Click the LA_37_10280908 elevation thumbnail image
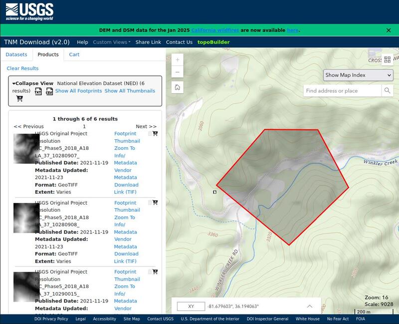The height and width of the screenshot is (324, 399). point(26,218)
